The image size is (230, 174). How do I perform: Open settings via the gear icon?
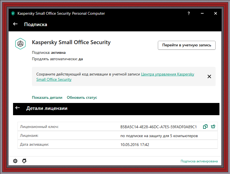coord(15,161)
